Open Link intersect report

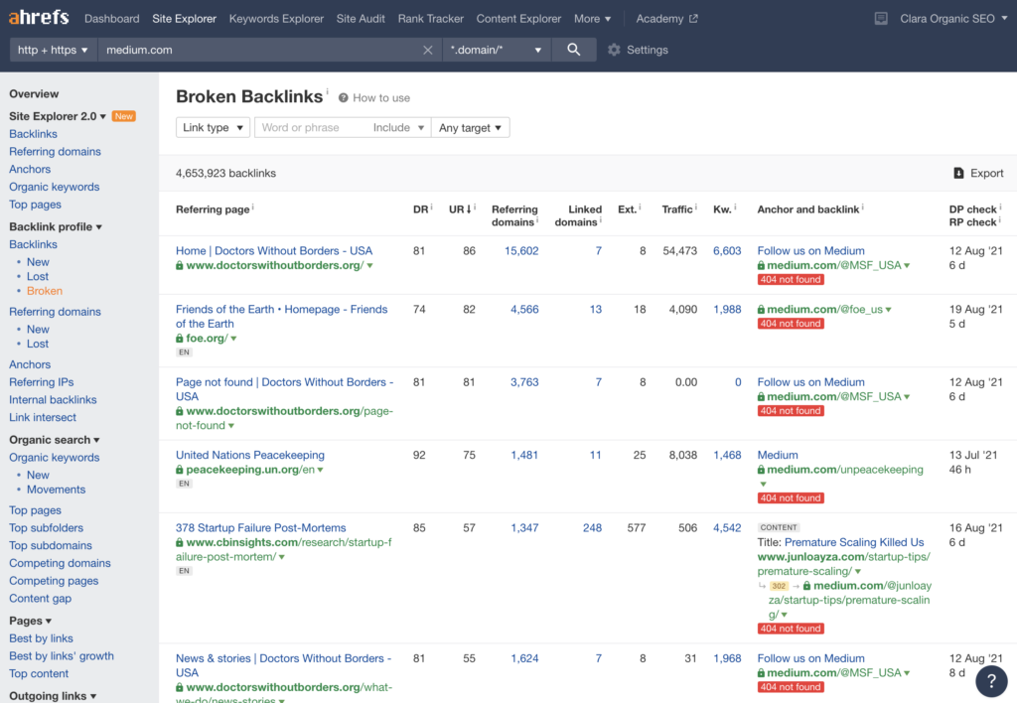pos(43,418)
